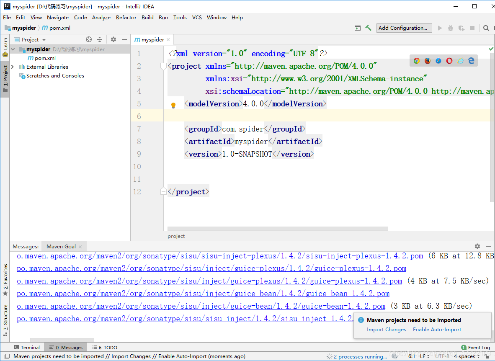The width and height of the screenshot is (495, 361).
Task: Open the 6: TODO tool window tab
Action: pos(105,348)
